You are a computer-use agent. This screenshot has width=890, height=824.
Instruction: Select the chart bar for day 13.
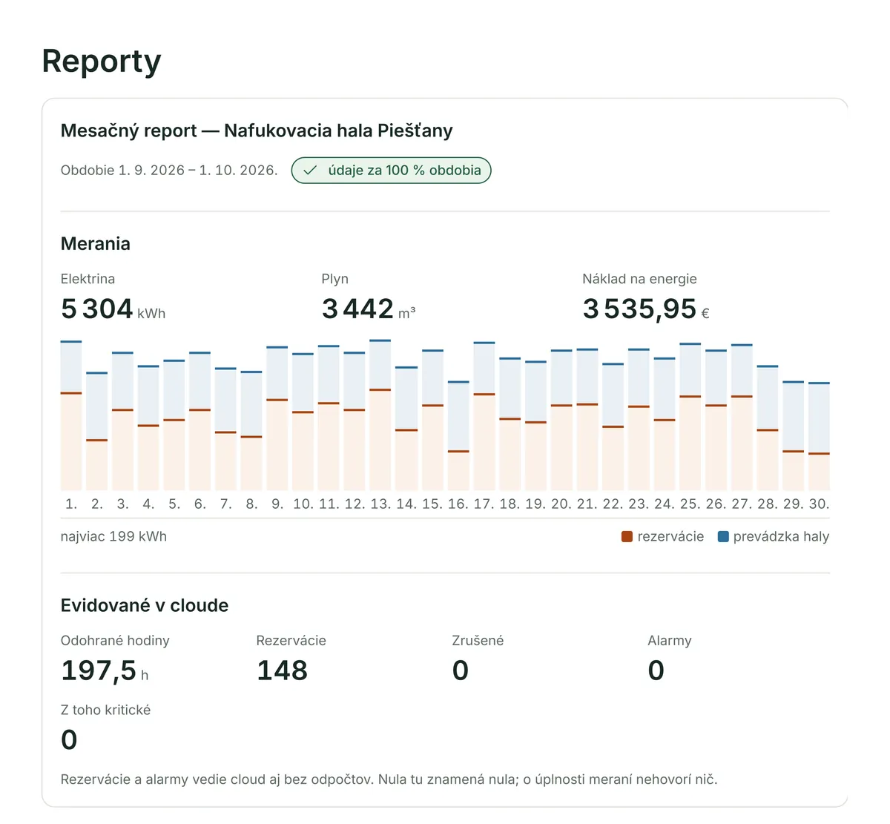click(x=380, y=415)
